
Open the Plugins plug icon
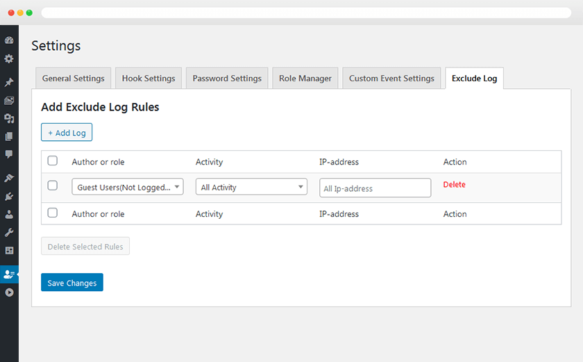9,197
